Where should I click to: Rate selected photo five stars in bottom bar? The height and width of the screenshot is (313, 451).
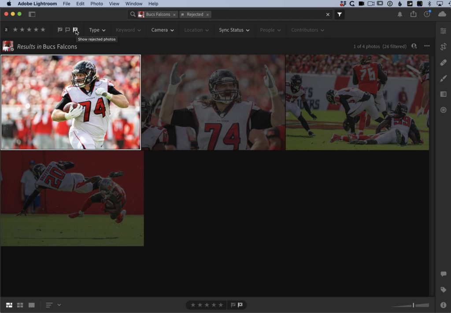[221, 305]
